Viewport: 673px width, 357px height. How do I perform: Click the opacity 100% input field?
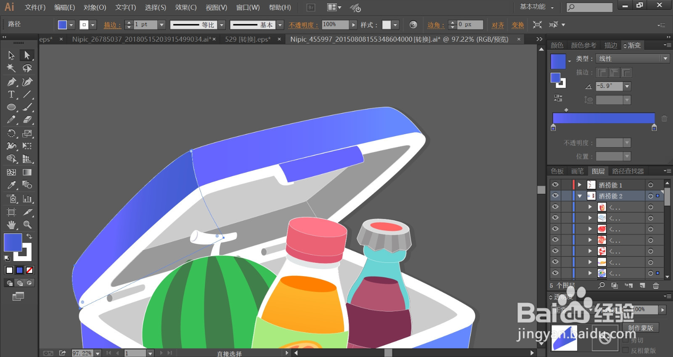click(x=335, y=25)
